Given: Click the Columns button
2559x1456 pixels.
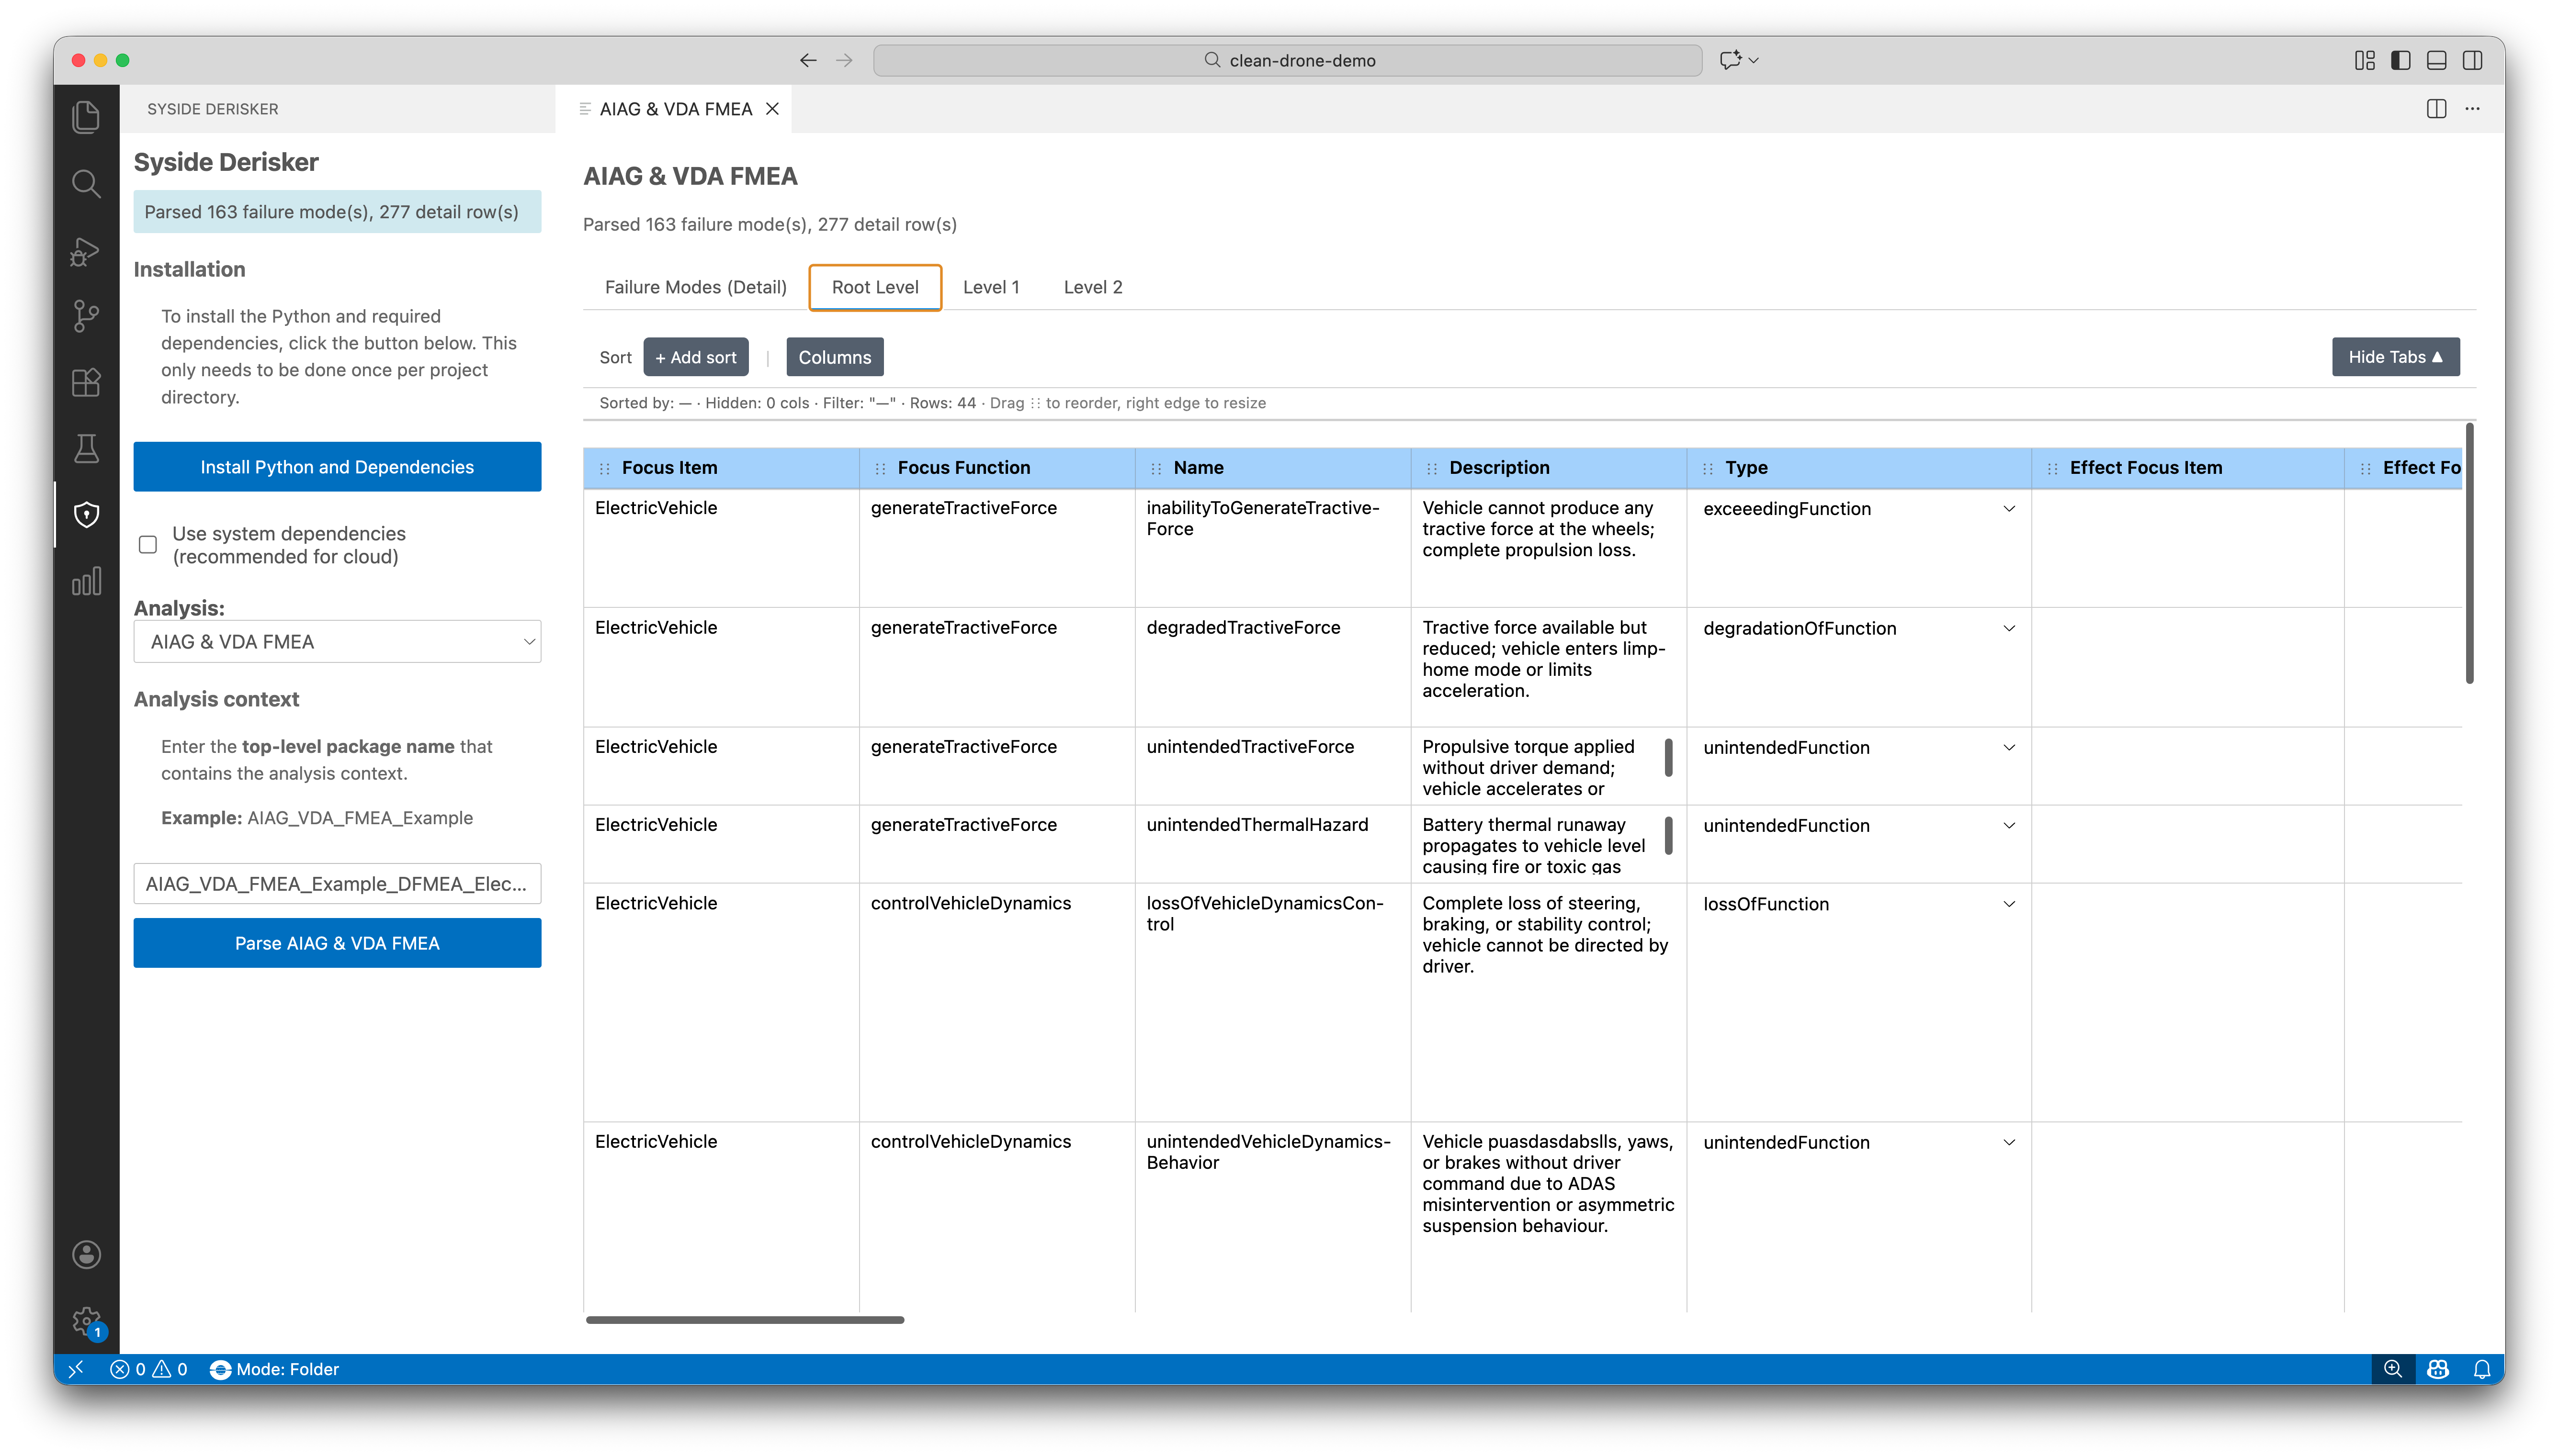Looking at the screenshot, I should click(x=833, y=357).
